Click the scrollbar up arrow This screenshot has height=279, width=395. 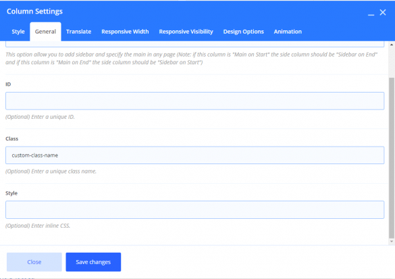click(x=392, y=45)
